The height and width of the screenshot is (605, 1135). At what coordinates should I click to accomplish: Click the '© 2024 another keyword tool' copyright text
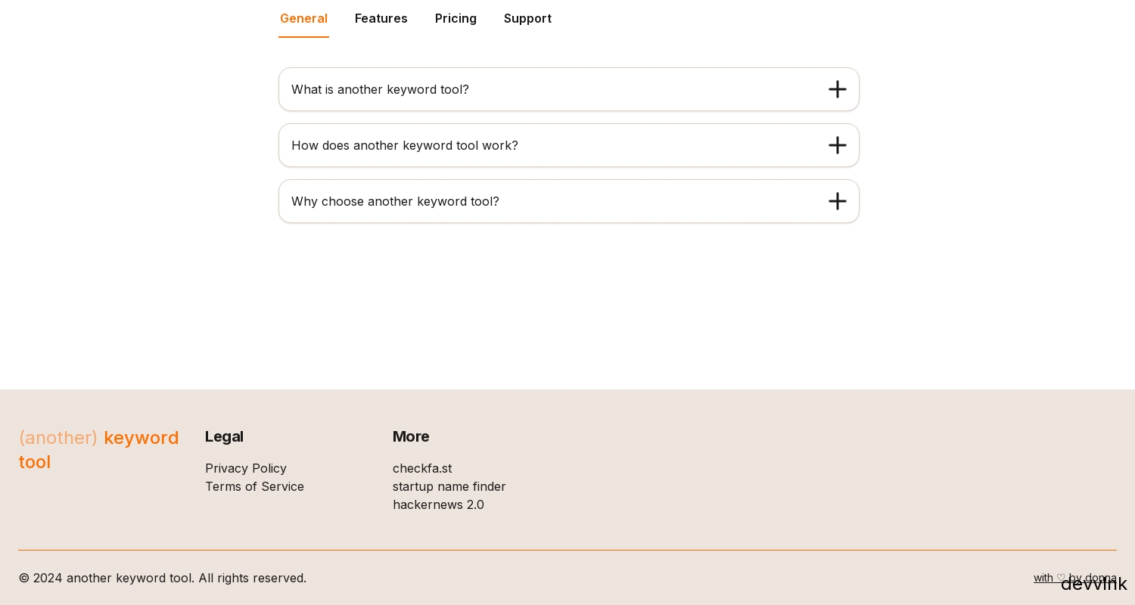[x=163, y=578]
